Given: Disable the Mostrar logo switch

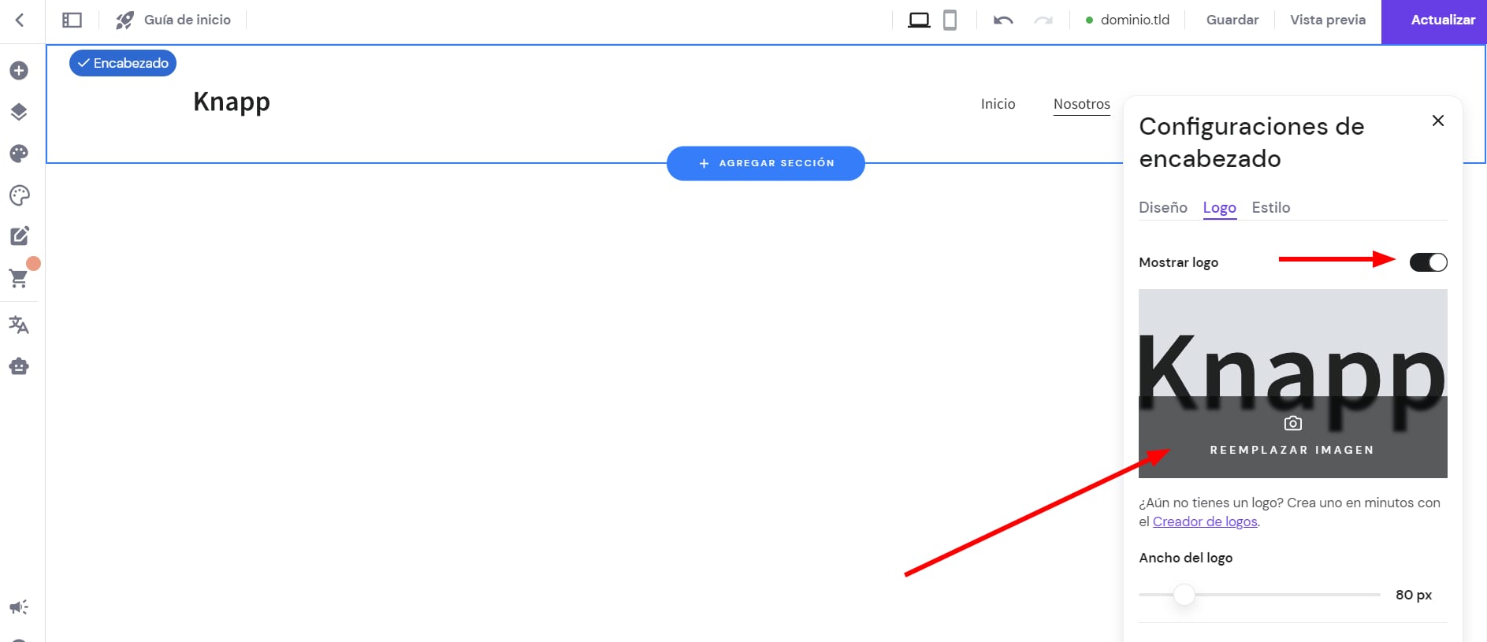Looking at the screenshot, I should [x=1428, y=262].
